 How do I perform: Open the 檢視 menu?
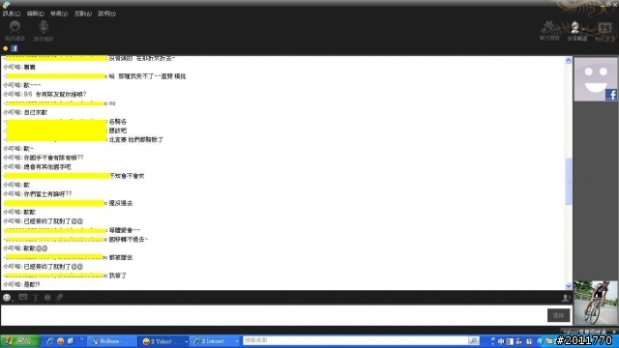[59, 14]
